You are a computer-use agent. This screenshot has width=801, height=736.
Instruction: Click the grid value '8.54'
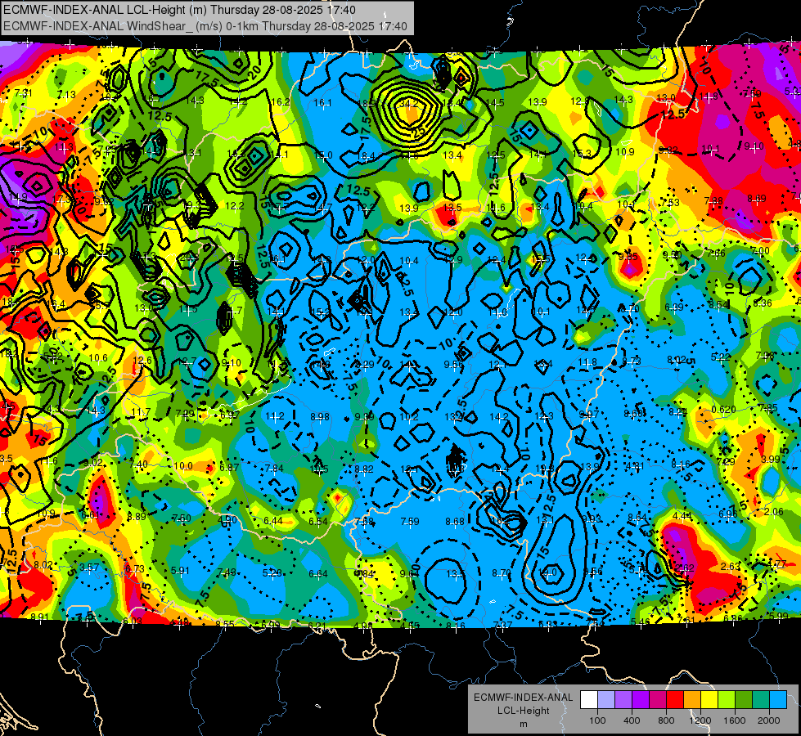(x=718, y=305)
